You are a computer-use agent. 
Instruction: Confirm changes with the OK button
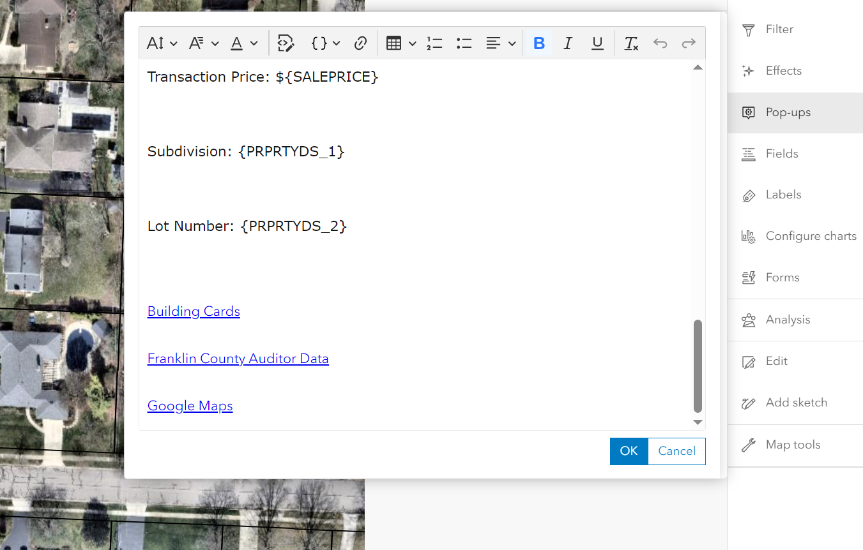coord(629,451)
